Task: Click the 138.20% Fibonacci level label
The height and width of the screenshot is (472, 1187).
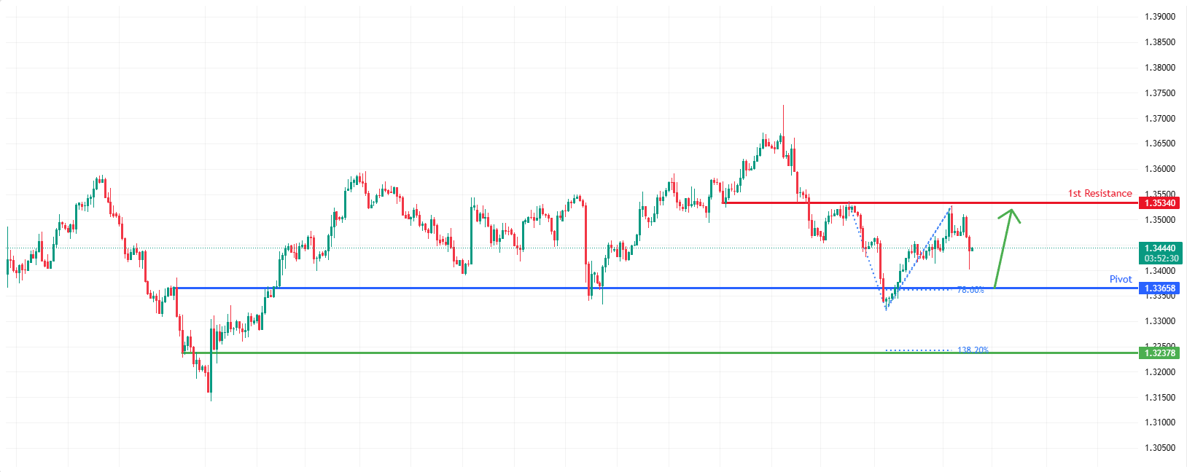Action: pyautogui.click(x=973, y=350)
